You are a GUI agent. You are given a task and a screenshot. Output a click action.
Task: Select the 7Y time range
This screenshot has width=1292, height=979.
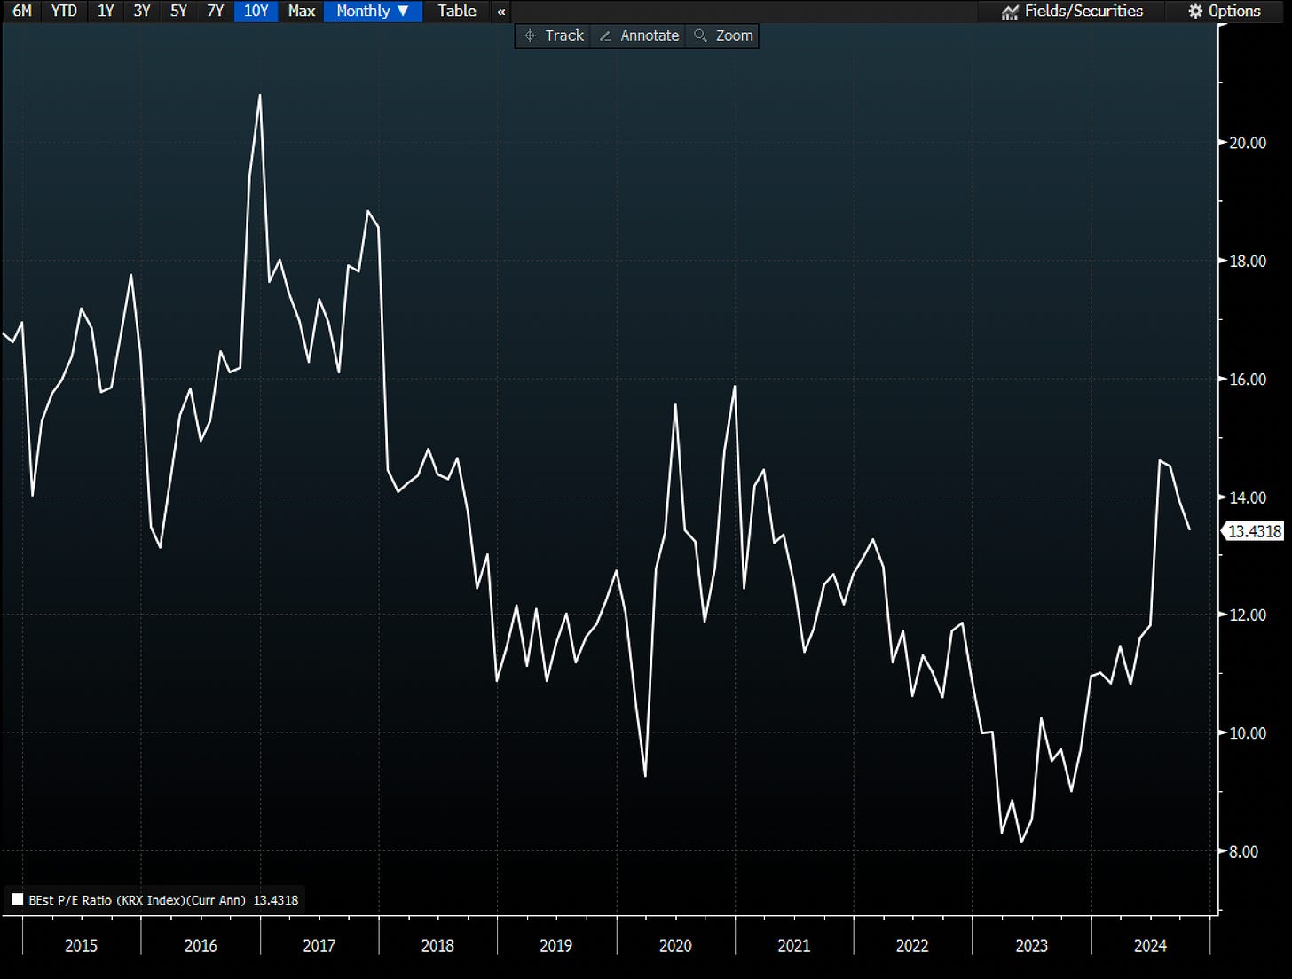215,11
